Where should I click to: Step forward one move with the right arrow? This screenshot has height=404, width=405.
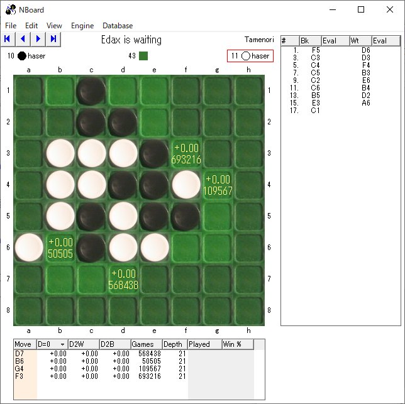click(x=38, y=39)
